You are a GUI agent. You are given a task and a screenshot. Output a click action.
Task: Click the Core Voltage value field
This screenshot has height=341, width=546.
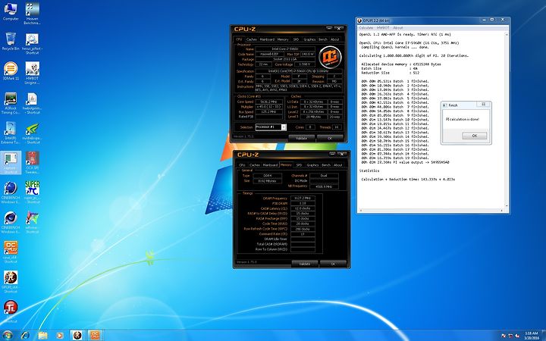[x=304, y=64]
